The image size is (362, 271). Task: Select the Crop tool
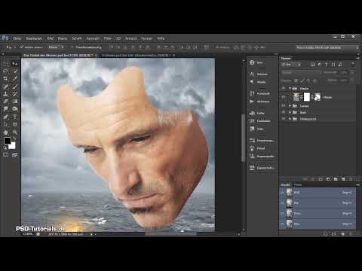point(5,79)
